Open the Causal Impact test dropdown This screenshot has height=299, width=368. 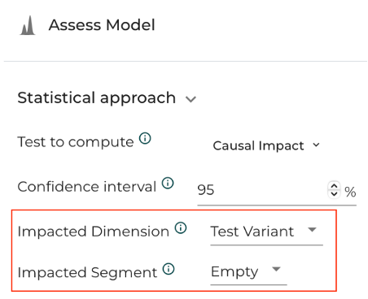tap(266, 145)
